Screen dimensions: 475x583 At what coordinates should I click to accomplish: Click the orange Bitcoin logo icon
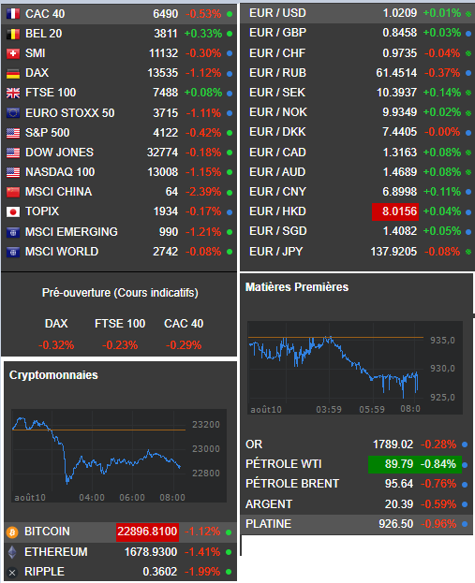coord(12,532)
